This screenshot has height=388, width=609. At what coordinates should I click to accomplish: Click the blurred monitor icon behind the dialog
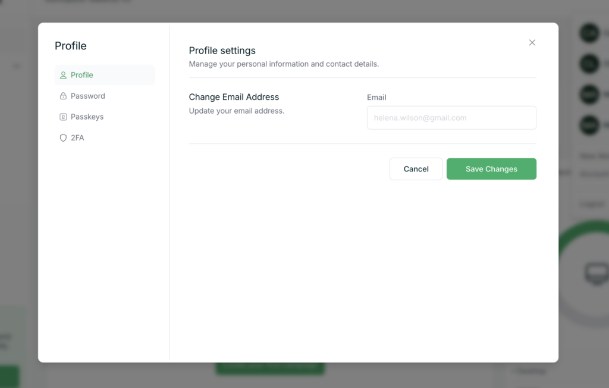point(596,273)
